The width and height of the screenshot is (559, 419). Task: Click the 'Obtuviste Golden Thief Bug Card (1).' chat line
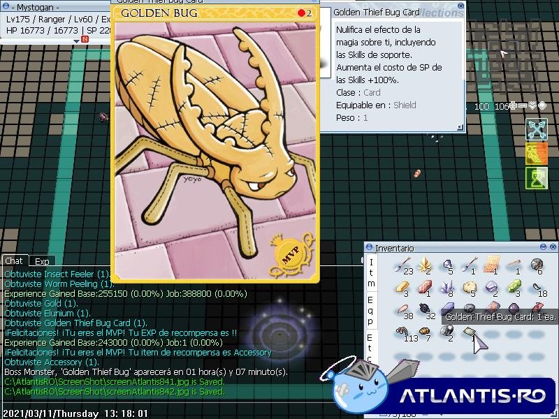[75, 323]
